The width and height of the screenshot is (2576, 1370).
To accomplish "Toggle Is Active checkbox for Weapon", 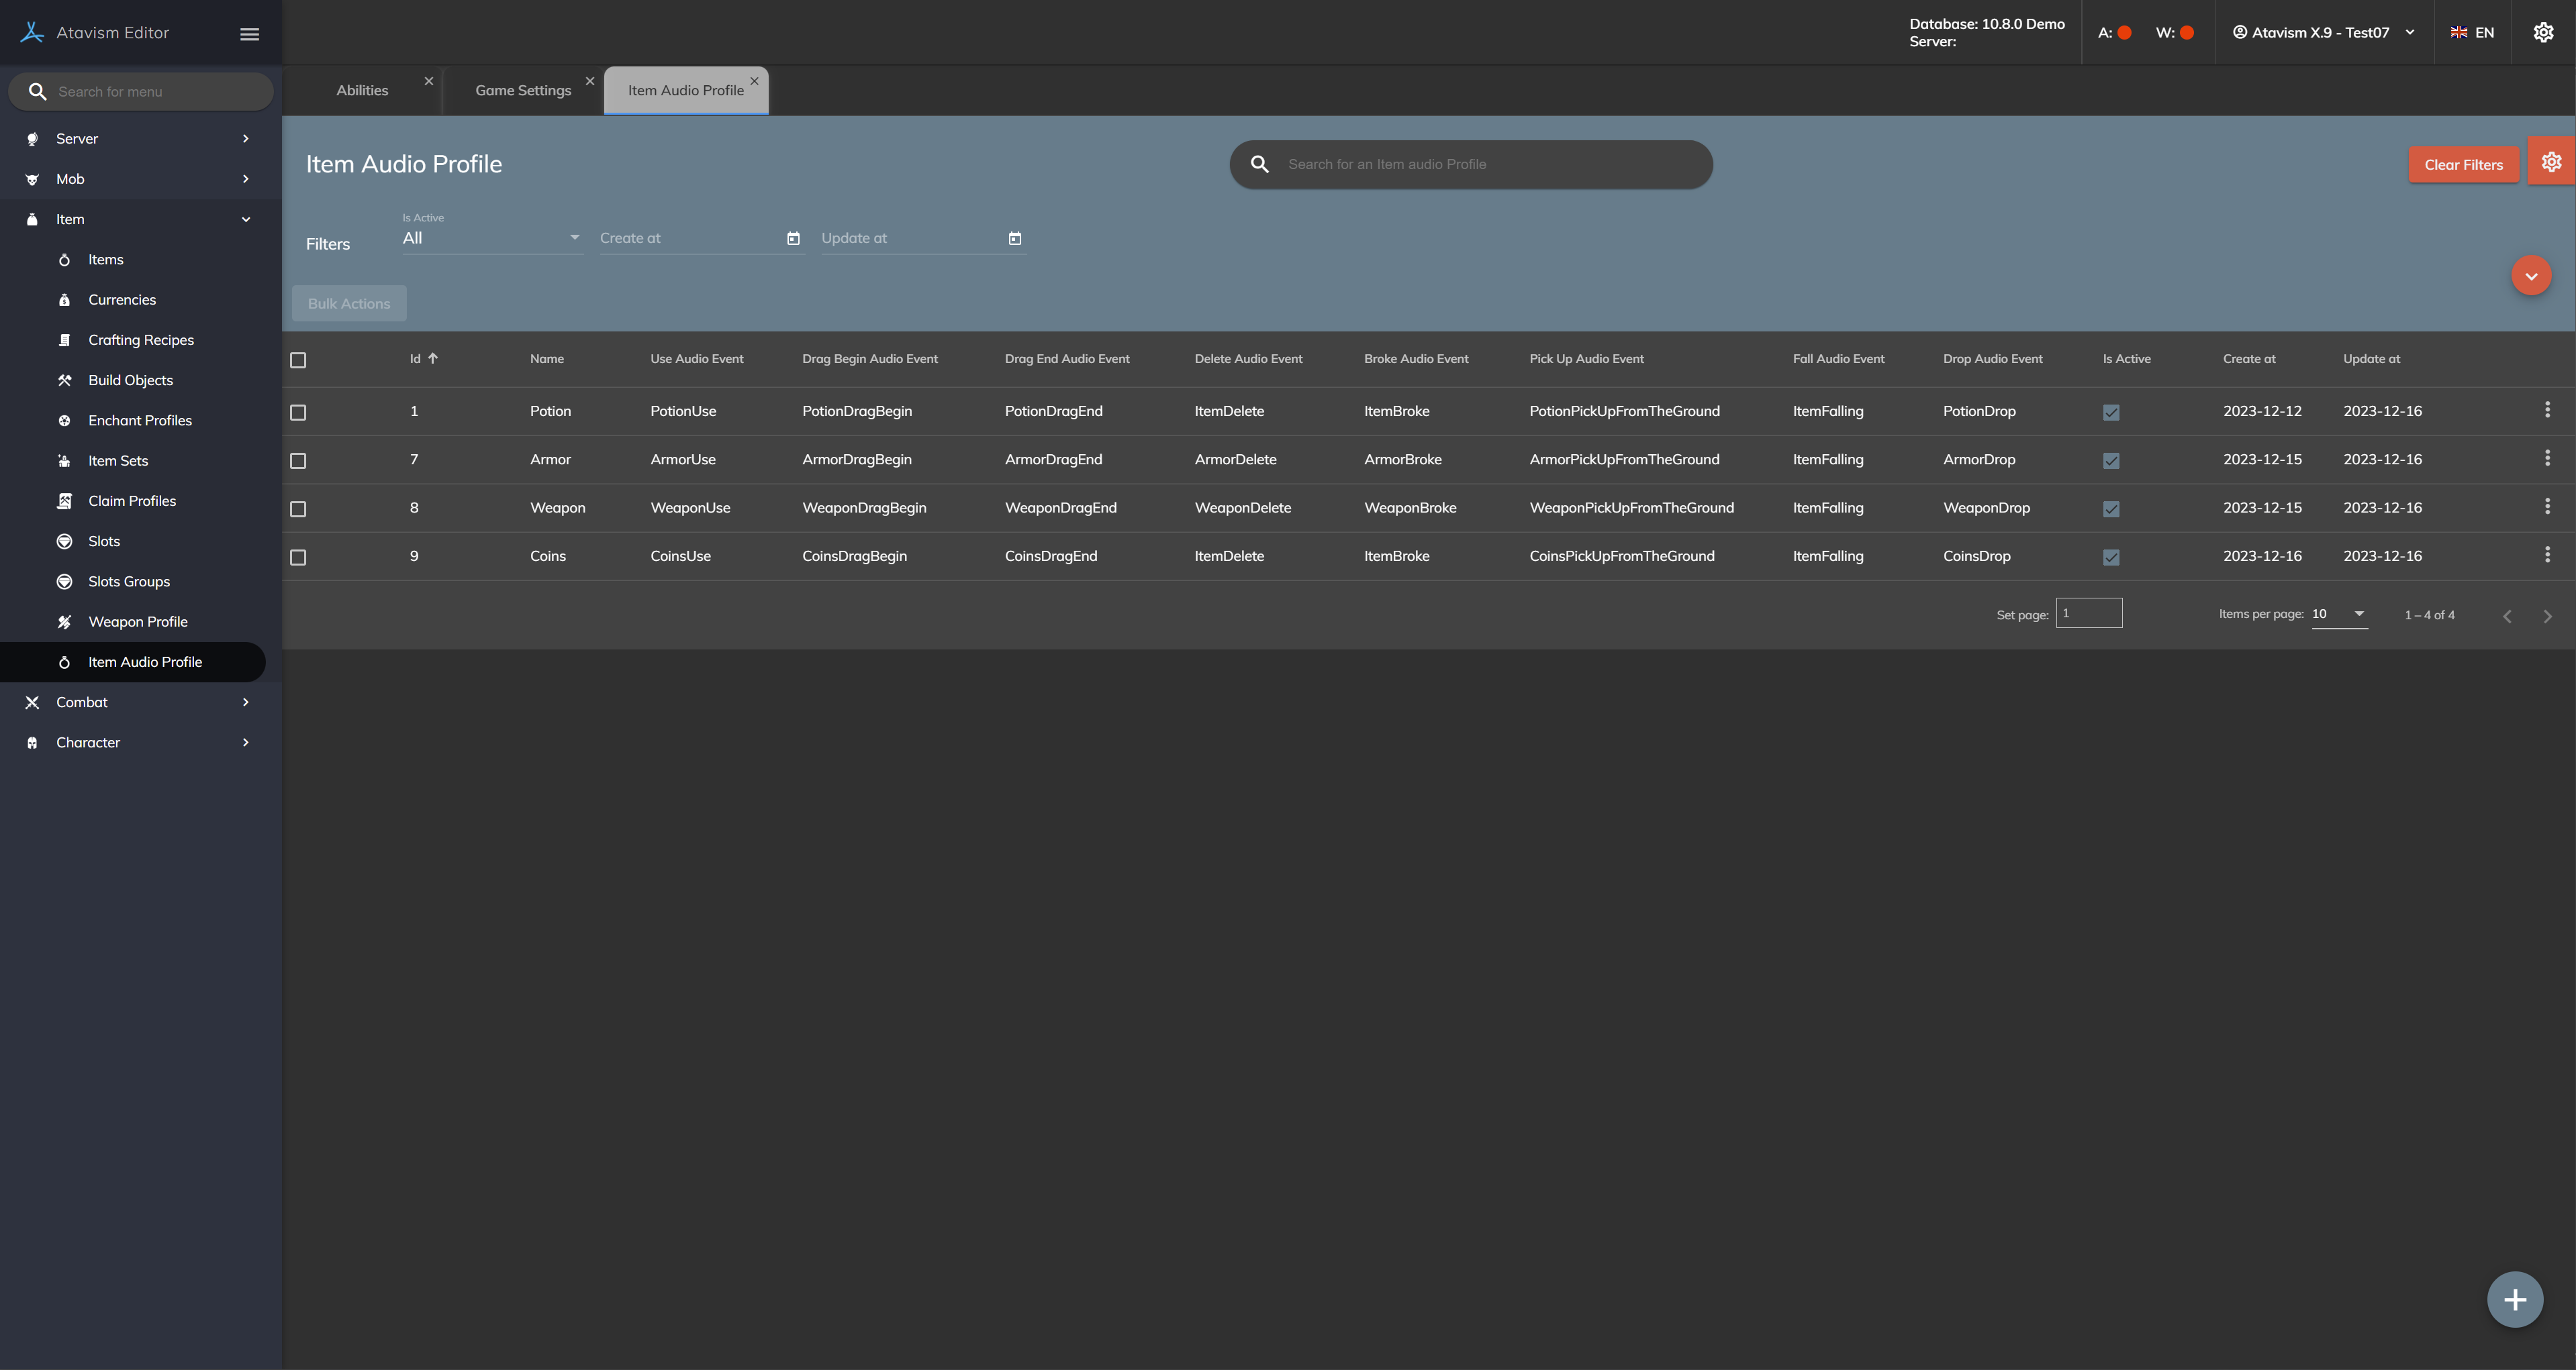I will (x=2111, y=509).
